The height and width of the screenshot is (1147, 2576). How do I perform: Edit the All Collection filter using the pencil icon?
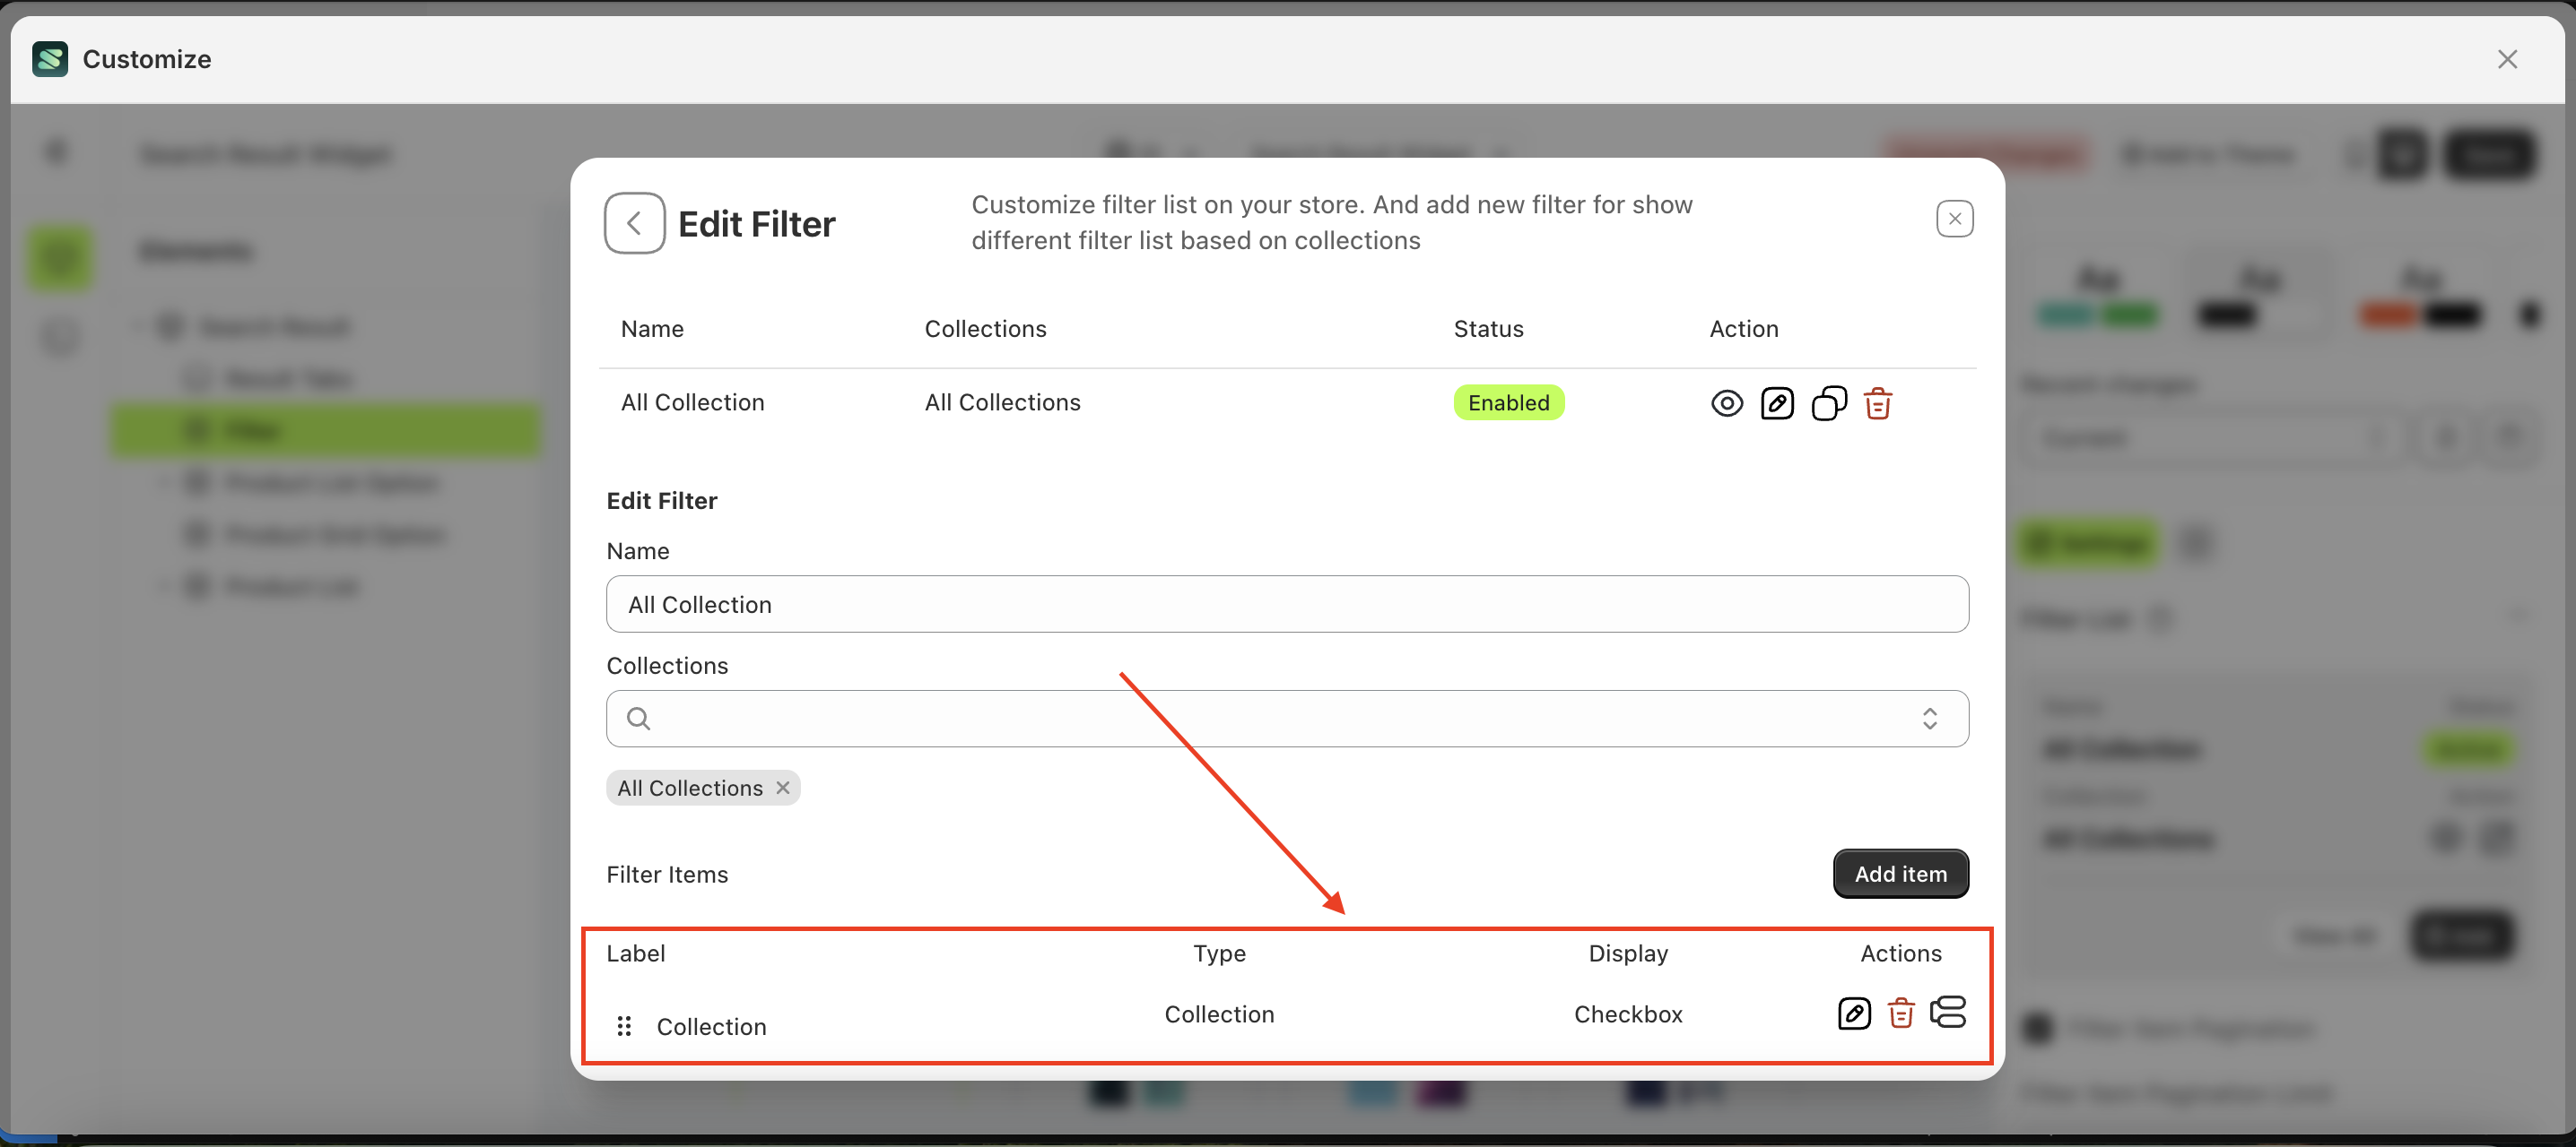[1778, 402]
